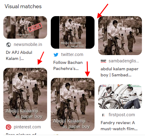Open the newsmobile.in source link

28,44
